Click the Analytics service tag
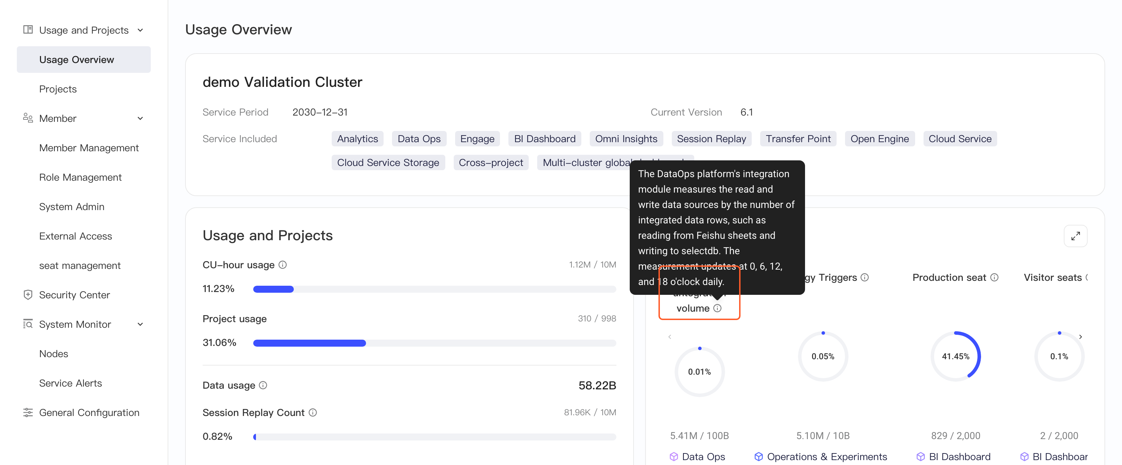The image size is (1122, 465). [357, 139]
